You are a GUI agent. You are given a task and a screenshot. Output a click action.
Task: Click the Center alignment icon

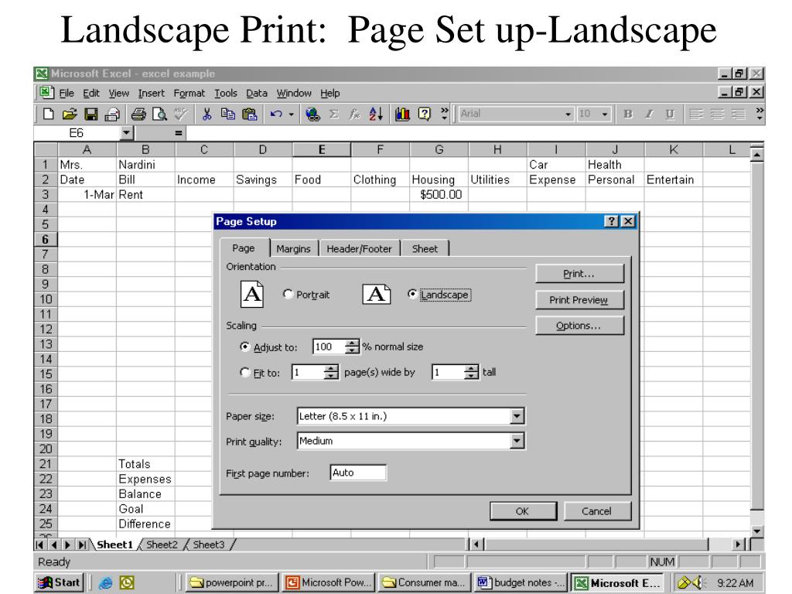(x=717, y=114)
